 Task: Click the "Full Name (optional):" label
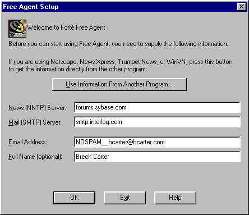(x=35, y=157)
